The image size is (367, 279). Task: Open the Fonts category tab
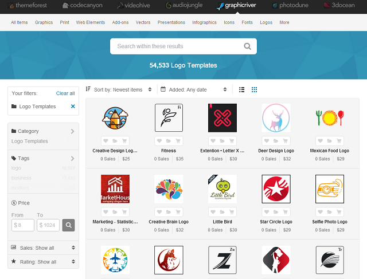point(247,22)
